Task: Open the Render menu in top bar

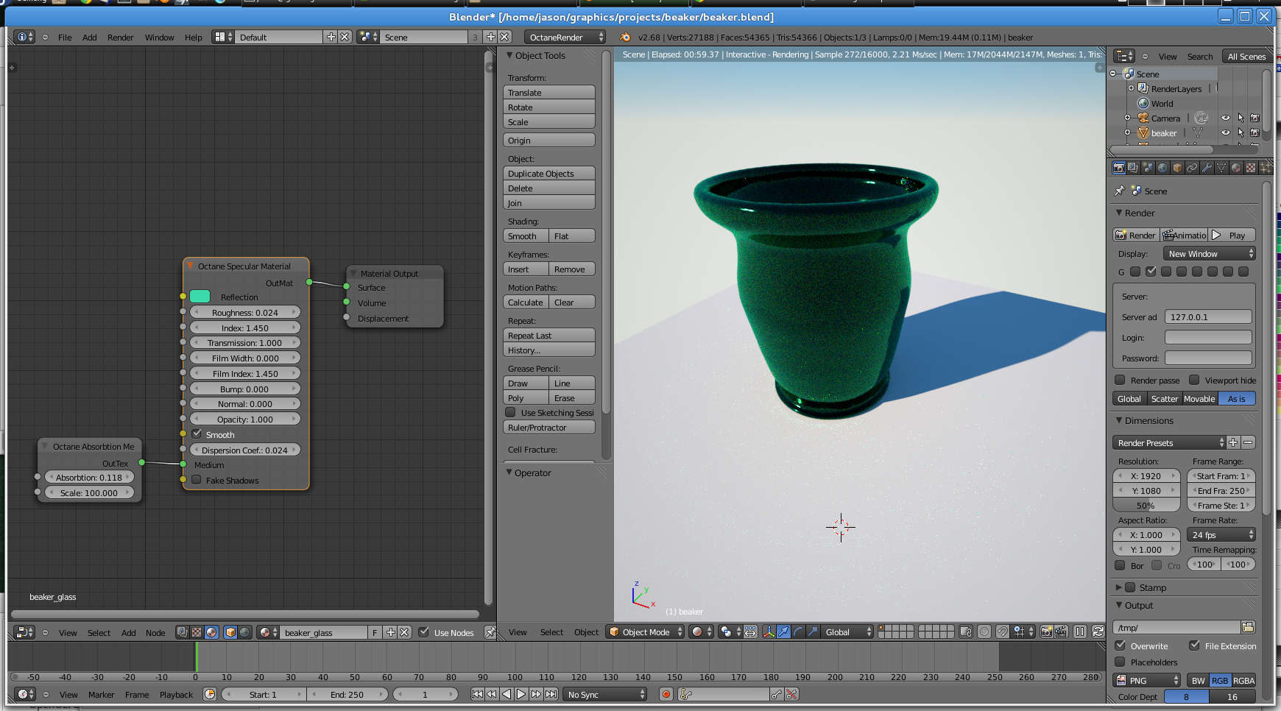Action: (x=120, y=38)
